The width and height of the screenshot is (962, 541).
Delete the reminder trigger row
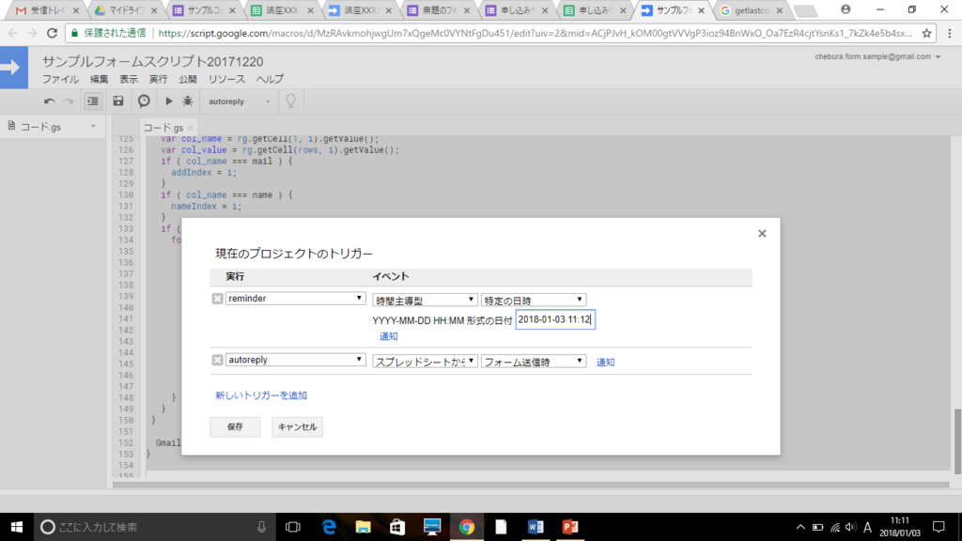pyautogui.click(x=217, y=299)
